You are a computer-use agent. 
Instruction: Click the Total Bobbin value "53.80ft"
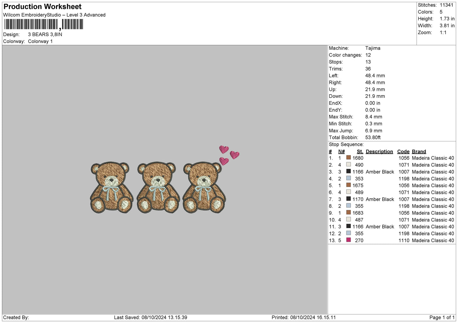(373, 138)
